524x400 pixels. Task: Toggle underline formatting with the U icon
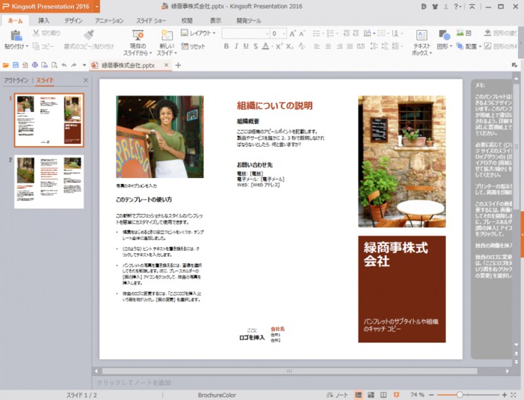tap(245, 45)
